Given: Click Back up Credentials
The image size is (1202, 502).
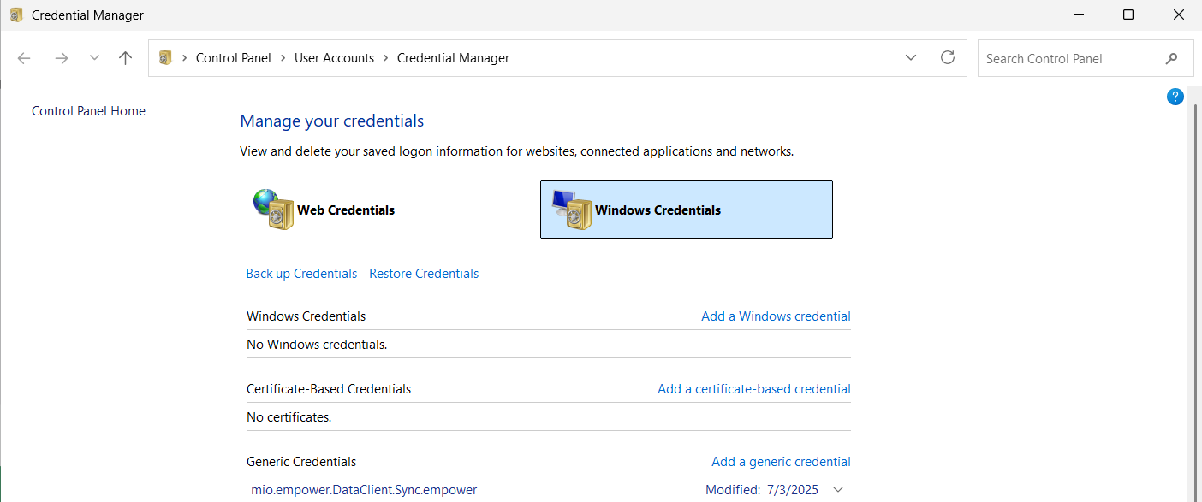Looking at the screenshot, I should tap(301, 274).
